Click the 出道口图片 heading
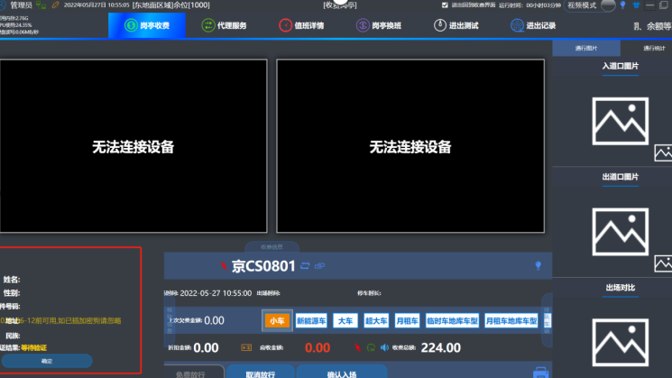The height and width of the screenshot is (378, 672). (621, 177)
